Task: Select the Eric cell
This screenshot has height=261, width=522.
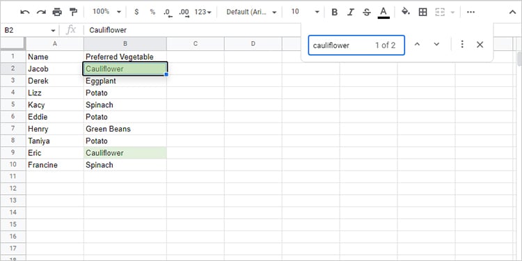Action: coord(55,153)
